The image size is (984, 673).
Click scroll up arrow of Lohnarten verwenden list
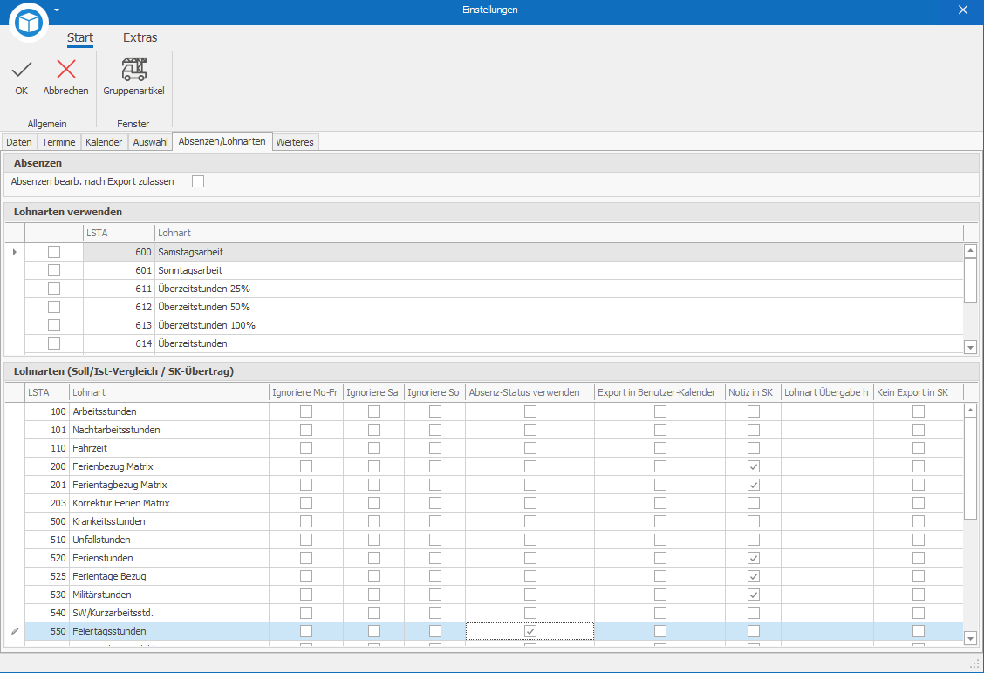tap(971, 251)
